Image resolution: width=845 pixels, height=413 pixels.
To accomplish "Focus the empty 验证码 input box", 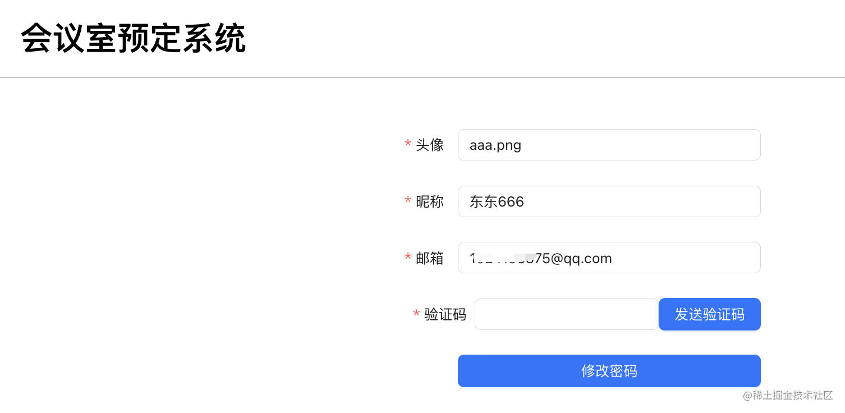I will 566,314.
